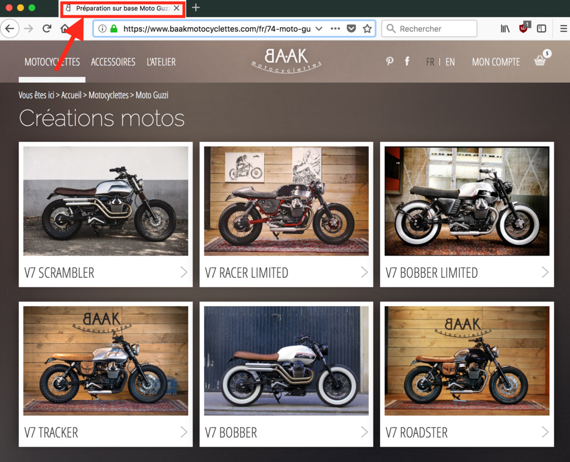Expand the URL history dropdown arrow
The width and height of the screenshot is (570, 462).
pyautogui.click(x=319, y=29)
